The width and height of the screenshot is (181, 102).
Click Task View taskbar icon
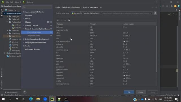coord(24,99)
